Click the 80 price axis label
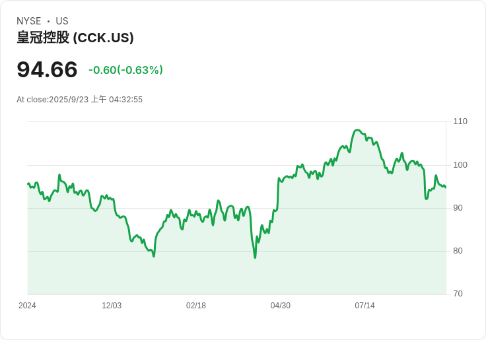 [458, 251]
